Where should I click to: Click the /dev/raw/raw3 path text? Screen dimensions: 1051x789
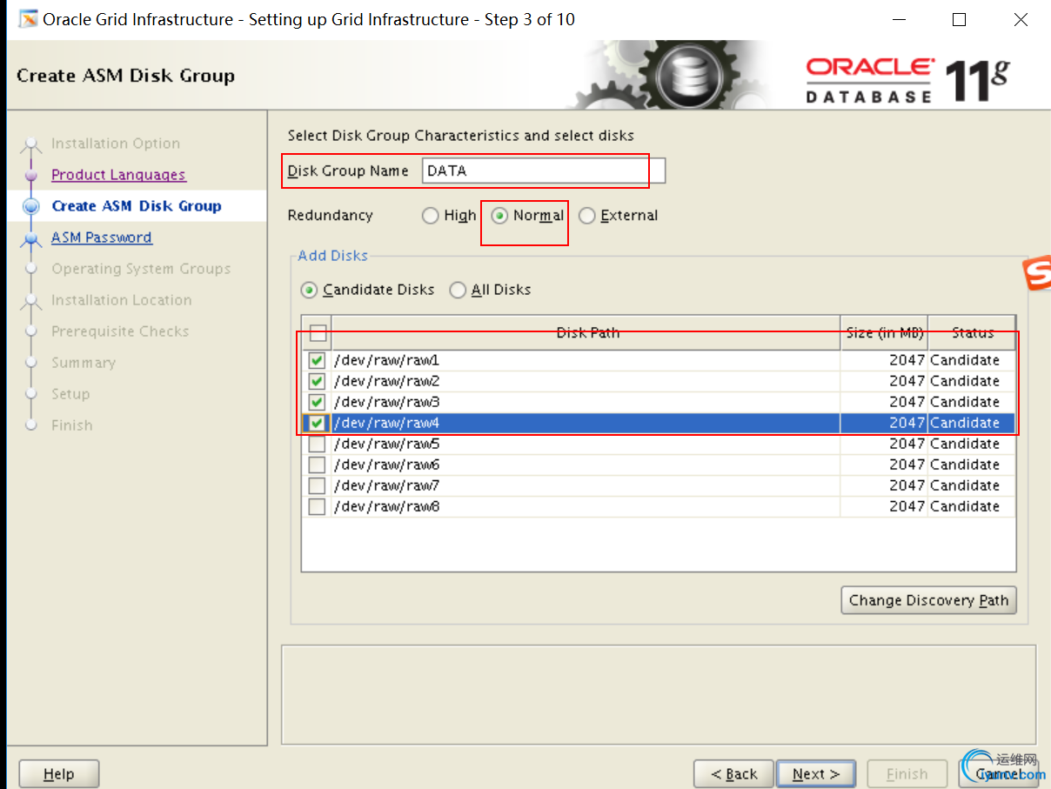386,402
